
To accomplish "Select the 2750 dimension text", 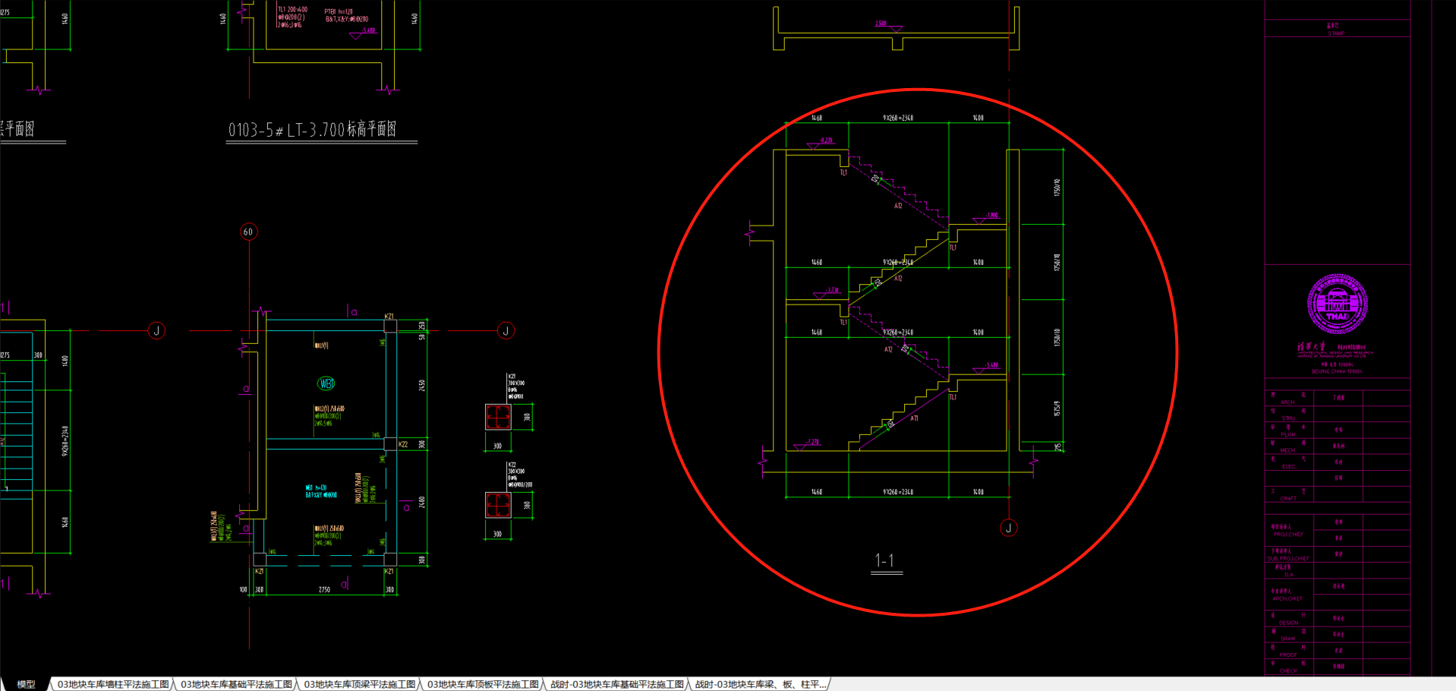I will pyautogui.click(x=324, y=589).
